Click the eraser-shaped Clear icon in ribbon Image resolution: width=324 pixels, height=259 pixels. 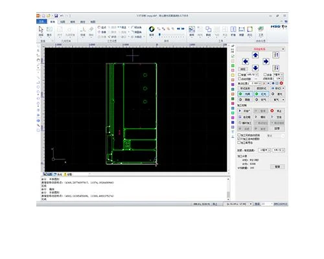91,29
